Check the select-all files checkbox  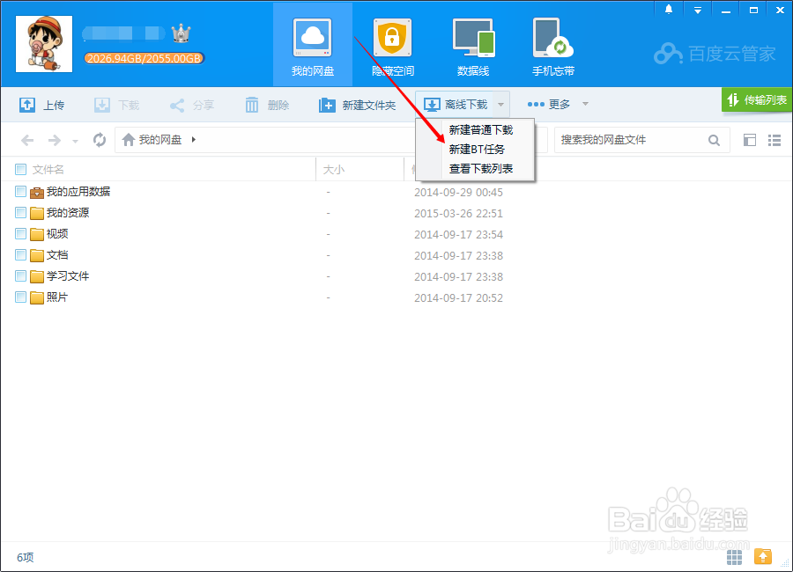tap(19, 168)
